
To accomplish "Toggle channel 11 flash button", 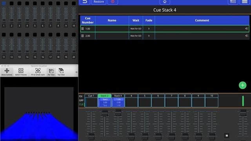I will point(4,34).
